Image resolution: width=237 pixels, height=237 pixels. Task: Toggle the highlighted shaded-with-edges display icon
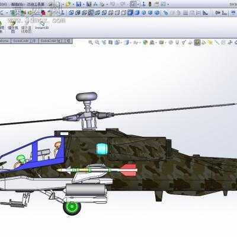click(x=130, y=13)
